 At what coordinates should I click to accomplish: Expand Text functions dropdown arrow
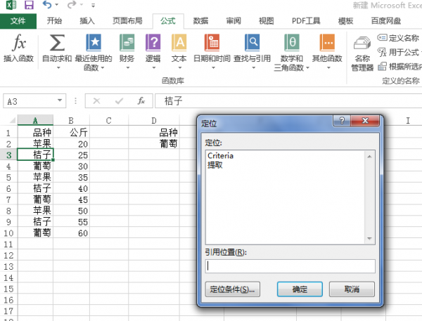tap(180, 67)
